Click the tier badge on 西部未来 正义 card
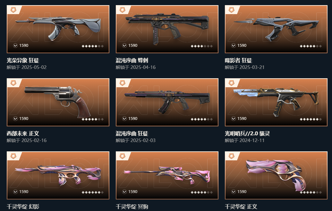This screenshot has height=211, width=332. [x=13, y=83]
